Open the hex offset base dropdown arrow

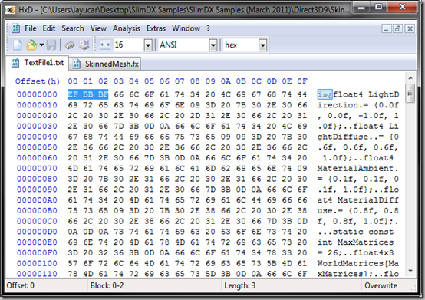262,45
